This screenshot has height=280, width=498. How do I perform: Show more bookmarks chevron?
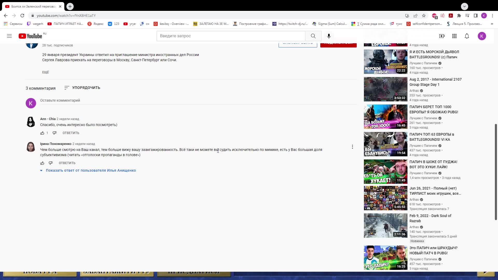492,24
